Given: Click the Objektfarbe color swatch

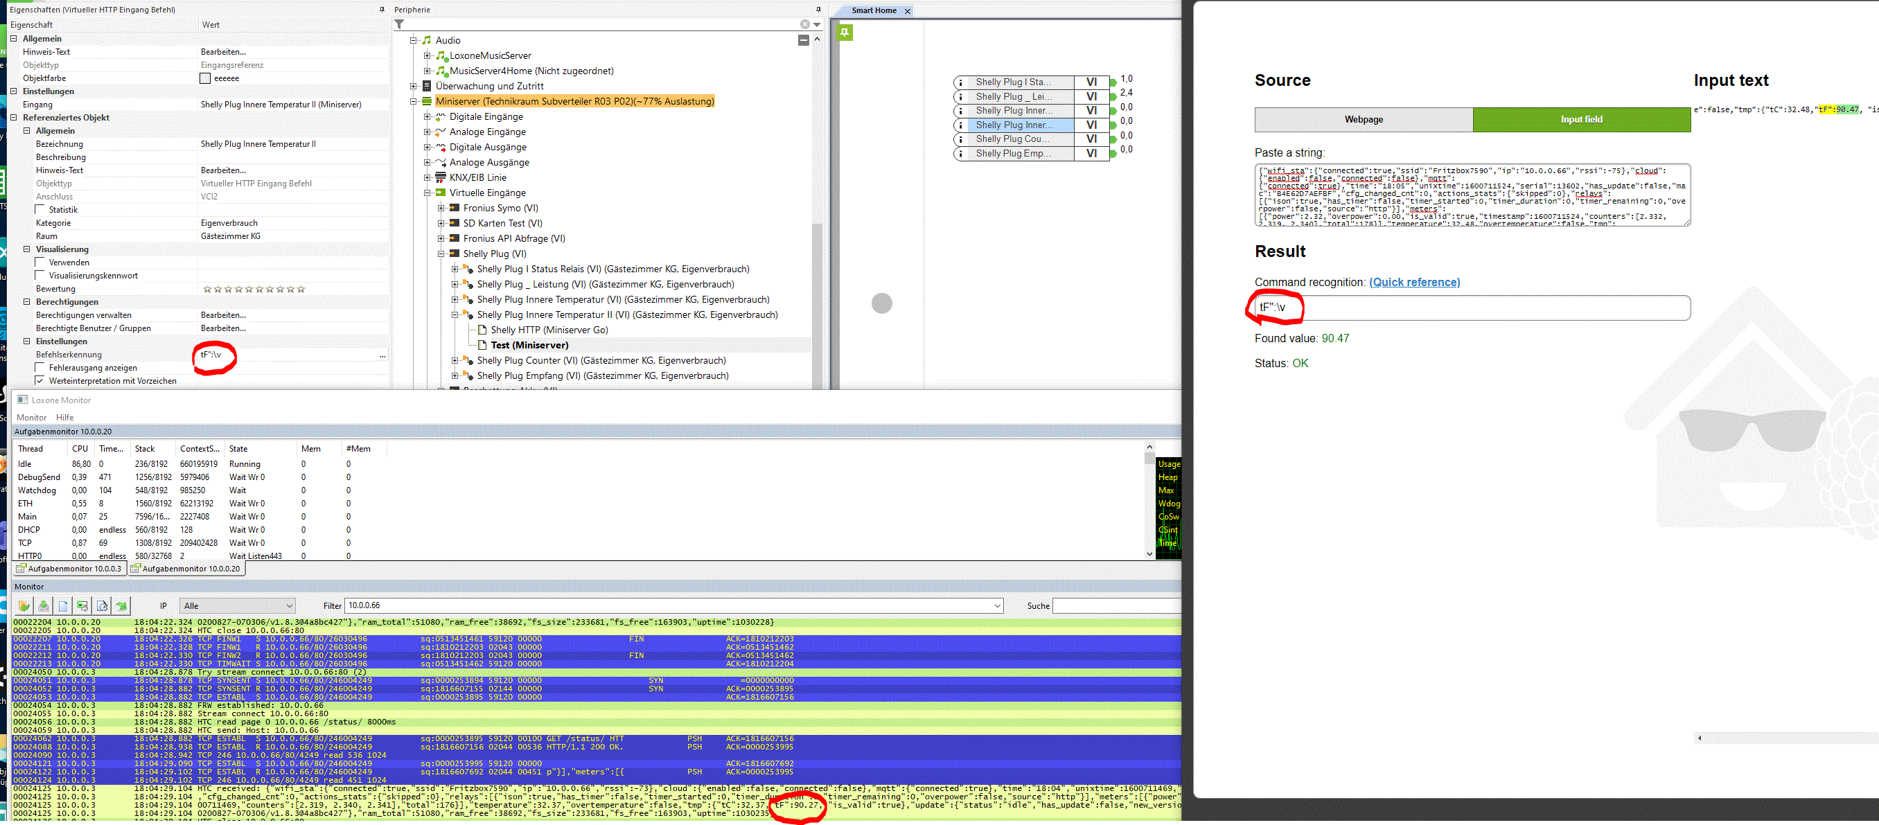Looking at the screenshot, I should click(x=205, y=78).
